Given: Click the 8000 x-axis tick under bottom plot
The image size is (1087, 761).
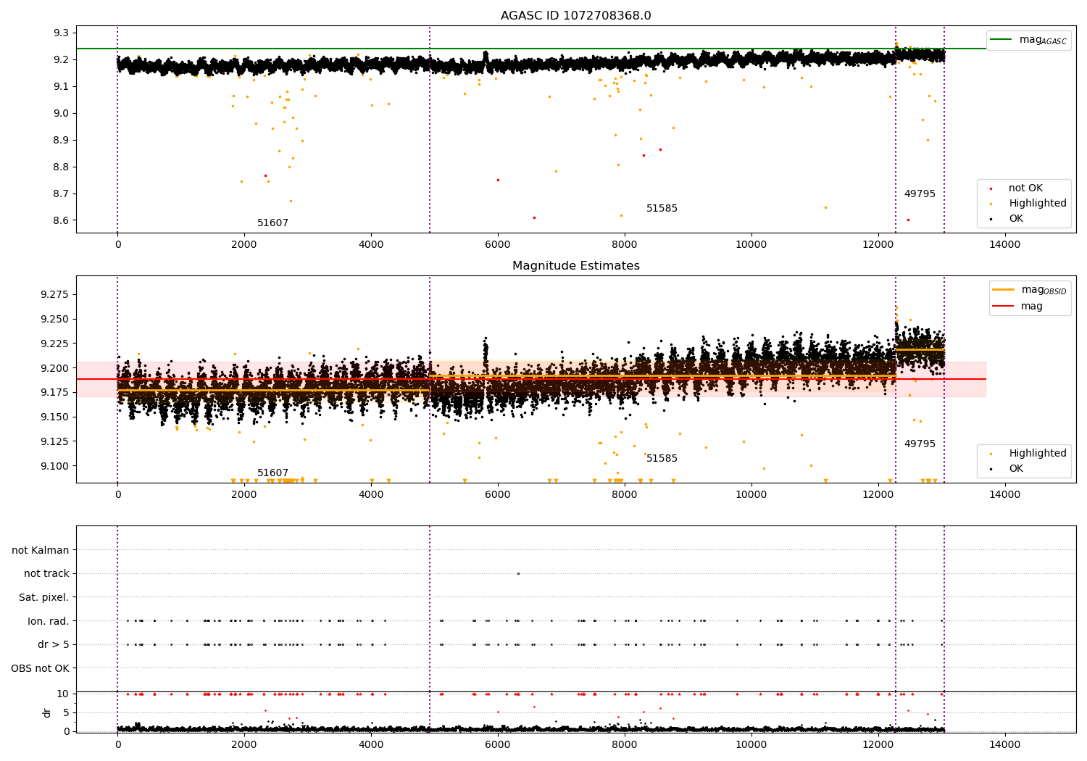Looking at the screenshot, I should 625,744.
